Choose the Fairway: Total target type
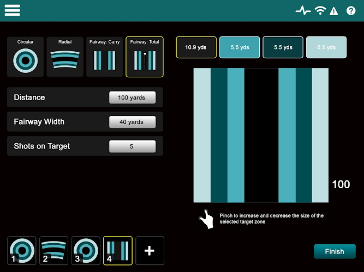This screenshot has width=364, height=272. click(145, 57)
